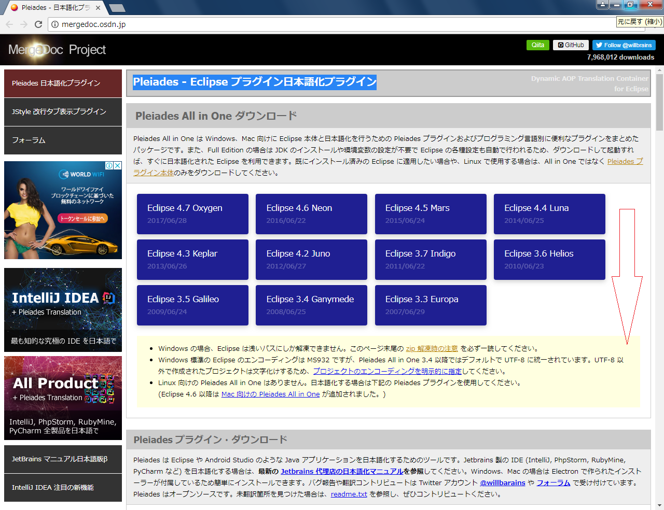This screenshot has height=510, width=664.
Task: Click the scrollbar up arrow
Action: tap(659, 70)
